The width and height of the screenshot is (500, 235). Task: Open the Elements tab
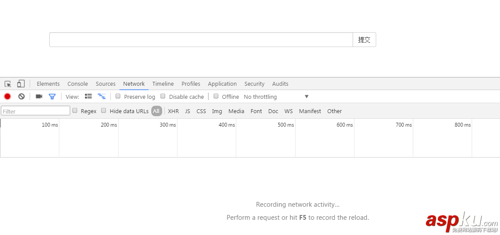[x=48, y=84]
